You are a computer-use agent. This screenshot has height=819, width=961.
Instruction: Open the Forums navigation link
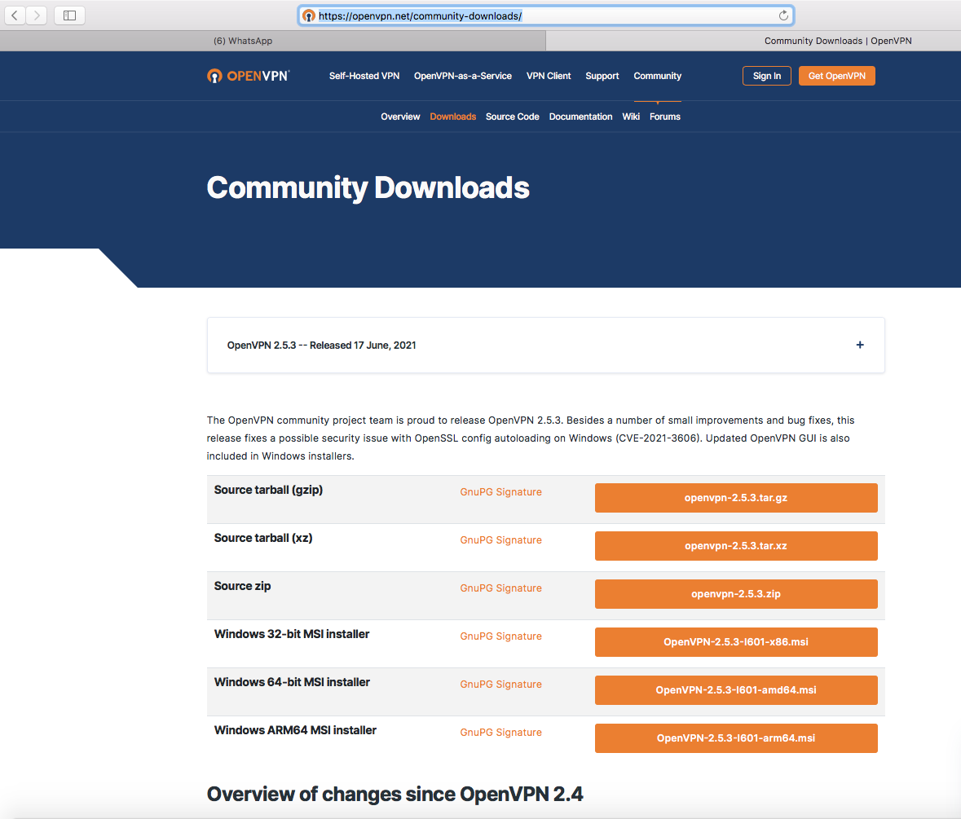pyautogui.click(x=664, y=117)
